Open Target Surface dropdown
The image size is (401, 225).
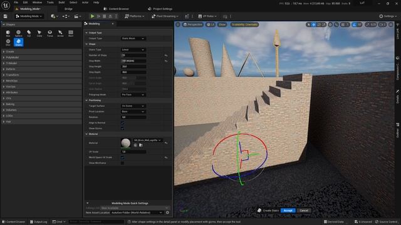[x=133, y=106]
